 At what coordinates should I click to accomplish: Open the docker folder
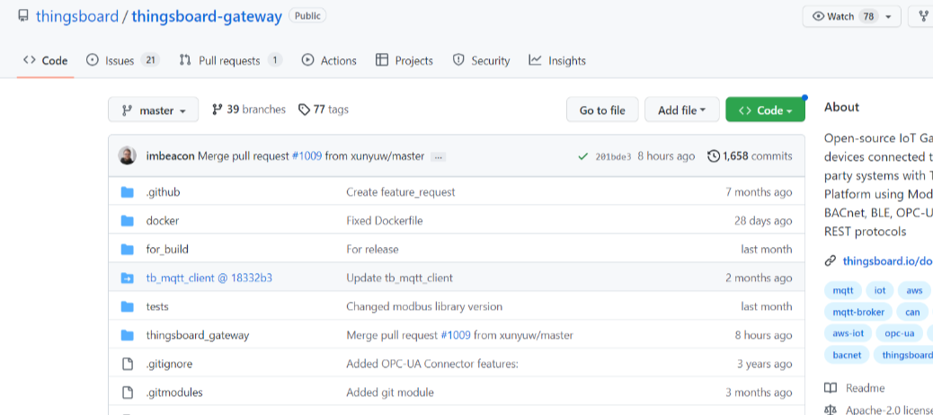163,221
